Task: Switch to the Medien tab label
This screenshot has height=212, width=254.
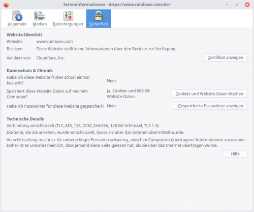Action: (40, 24)
